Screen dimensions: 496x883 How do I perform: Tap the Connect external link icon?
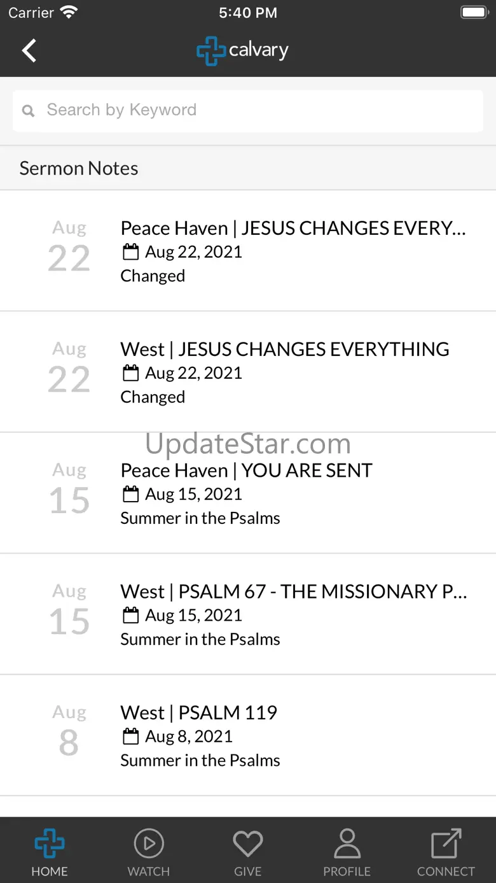(446, 844)
